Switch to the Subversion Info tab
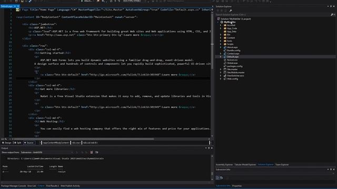 coord(223,186)
